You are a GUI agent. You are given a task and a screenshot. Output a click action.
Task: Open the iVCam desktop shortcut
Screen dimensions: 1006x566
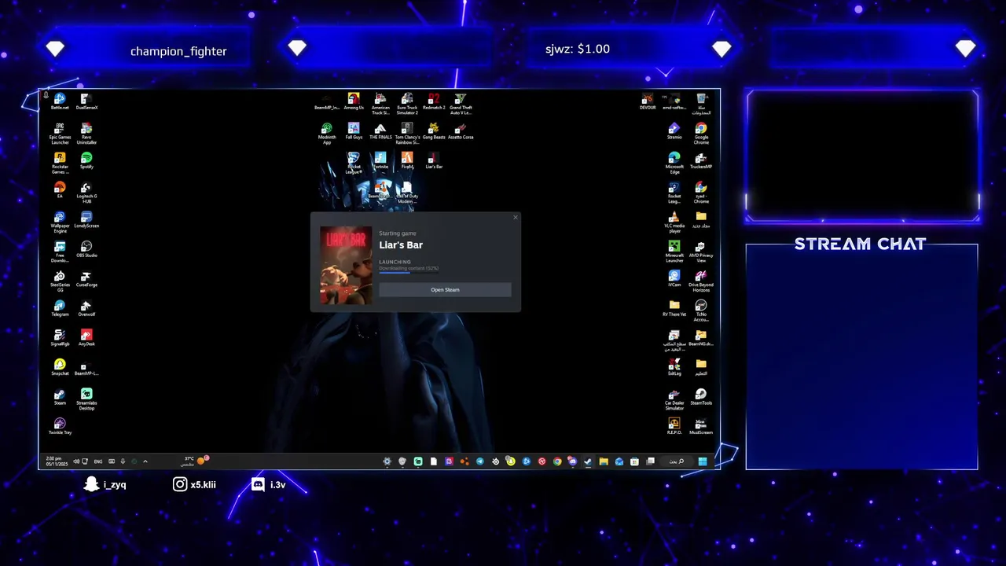674,278
